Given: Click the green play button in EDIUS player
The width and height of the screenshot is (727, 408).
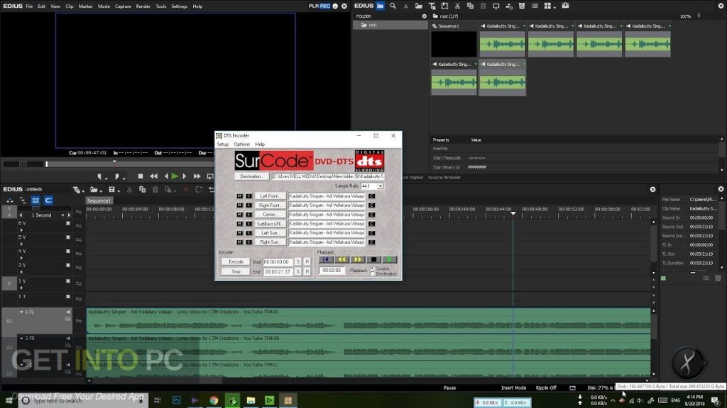Looking at the screenshot, I should point(175,176).
